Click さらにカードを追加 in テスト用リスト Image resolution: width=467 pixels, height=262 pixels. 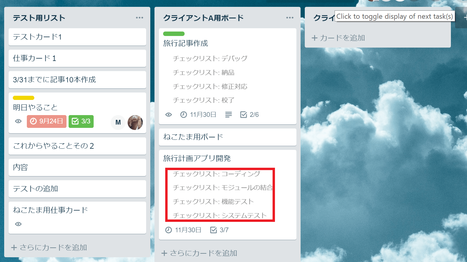(x=49, y=247)
